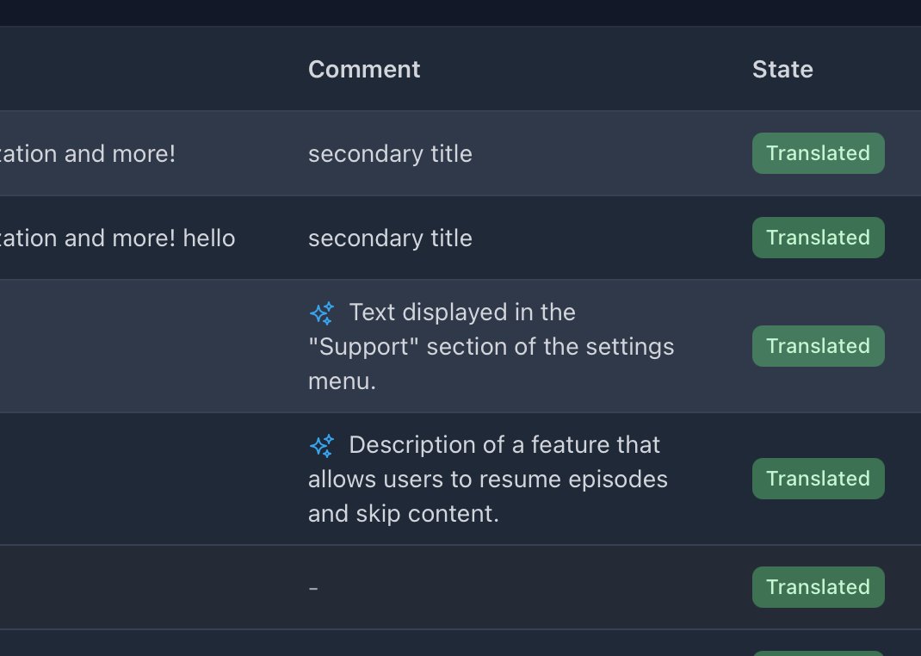Sort by the Comment column header

tap(364, 69)
